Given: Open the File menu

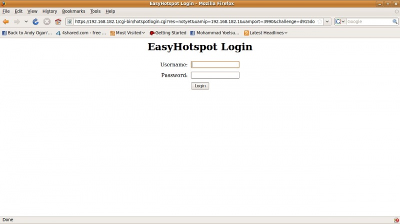Looking at the screenshot, I should tap(6, 11).
